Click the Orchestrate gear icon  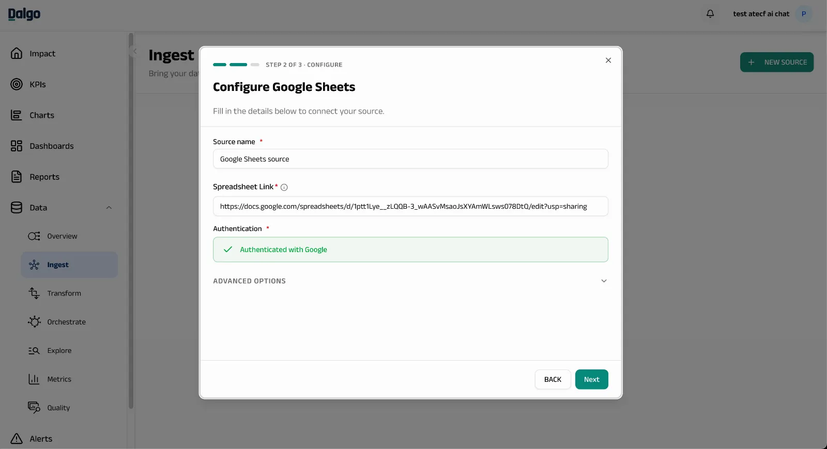[x=34, y=322]
